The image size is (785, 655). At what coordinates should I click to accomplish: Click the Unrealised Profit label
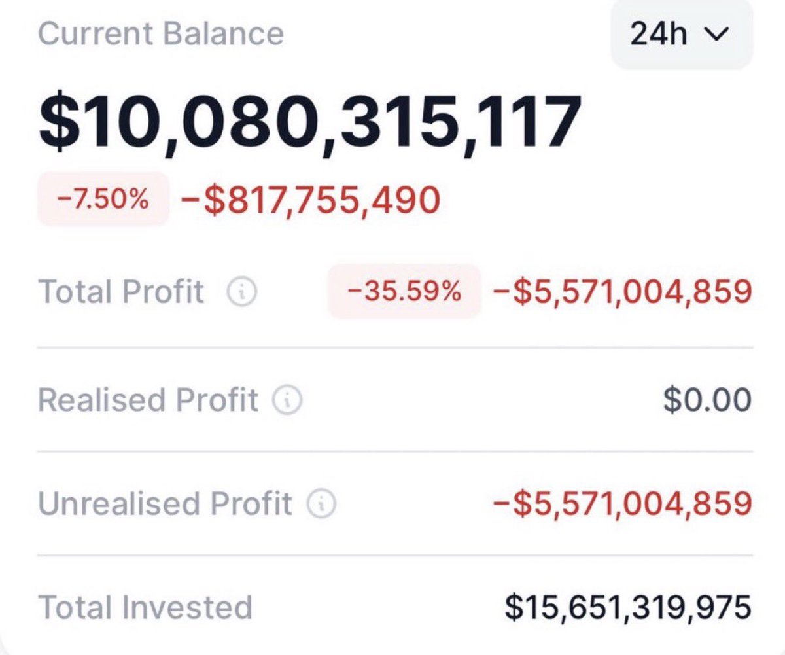(165, 503)
